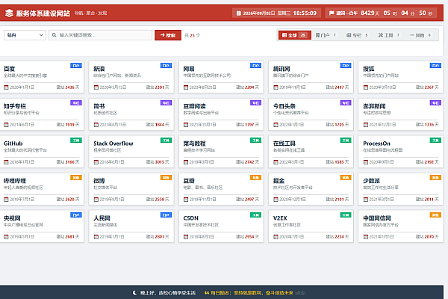Switch to the 专栏 filter tab

(x=358, y=35)
